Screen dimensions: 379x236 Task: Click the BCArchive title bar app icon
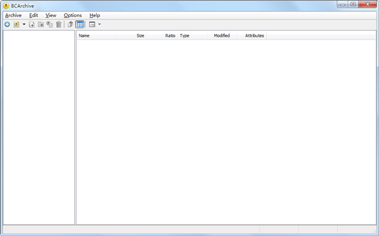[x=6, y=6]
